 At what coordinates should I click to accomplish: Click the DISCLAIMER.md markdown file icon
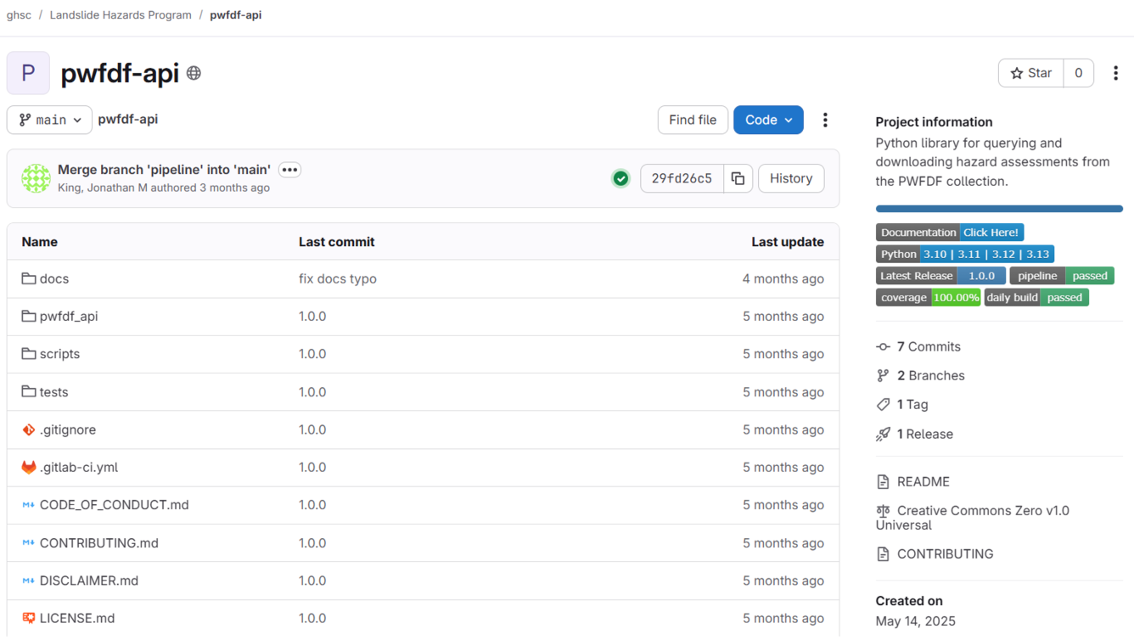29,581
